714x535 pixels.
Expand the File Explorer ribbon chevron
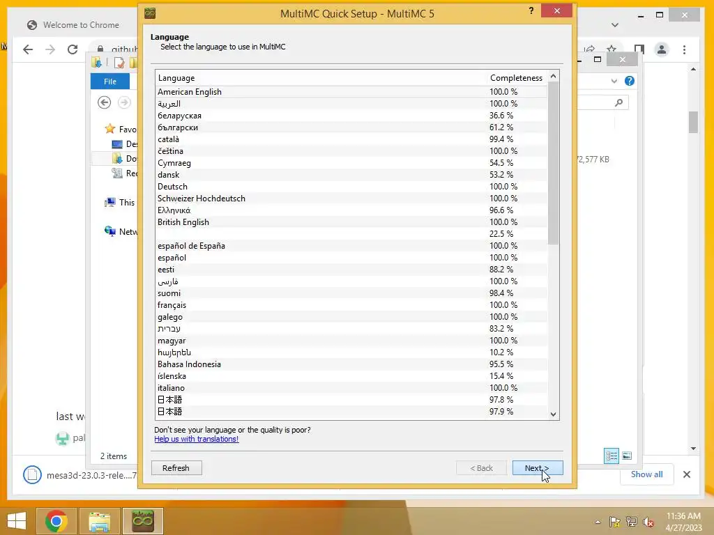614,81
